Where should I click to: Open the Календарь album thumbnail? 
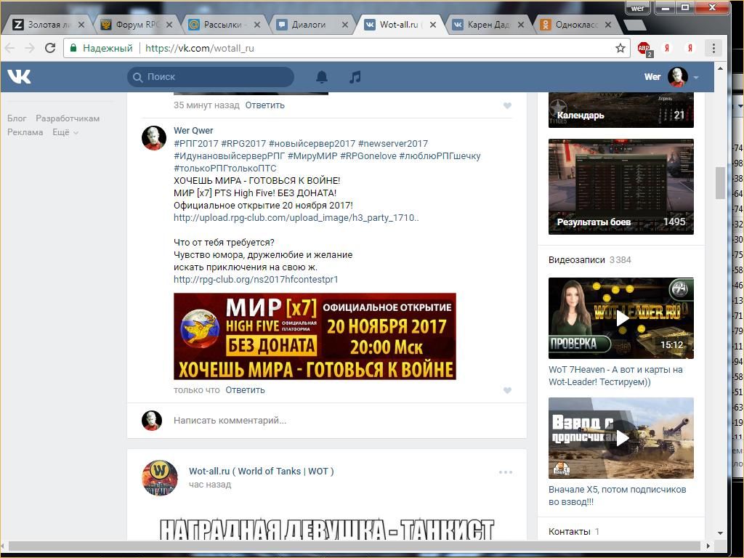point(621,110)
